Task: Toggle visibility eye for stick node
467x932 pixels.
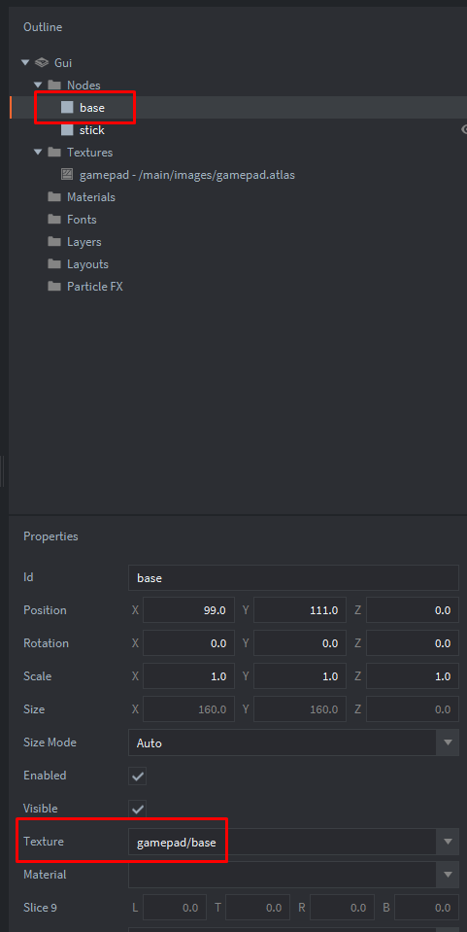Action: tap(464, 129)
